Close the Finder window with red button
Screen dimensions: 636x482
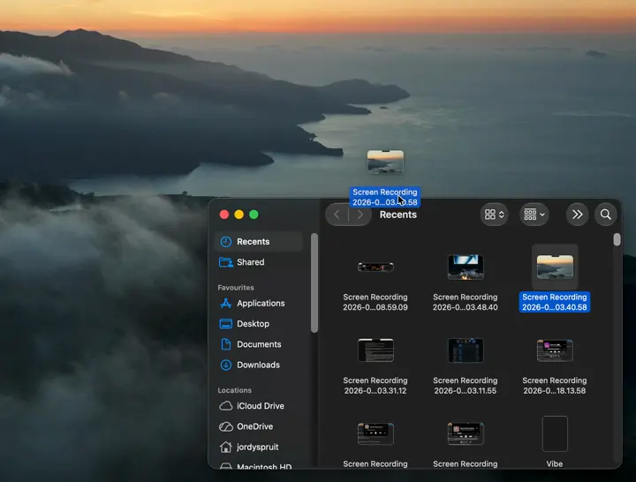[x=223, y=215]
